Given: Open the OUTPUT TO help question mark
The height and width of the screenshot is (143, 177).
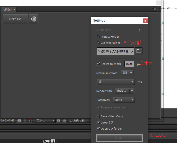Looking at the screenshot, I should tap(140, 30).
